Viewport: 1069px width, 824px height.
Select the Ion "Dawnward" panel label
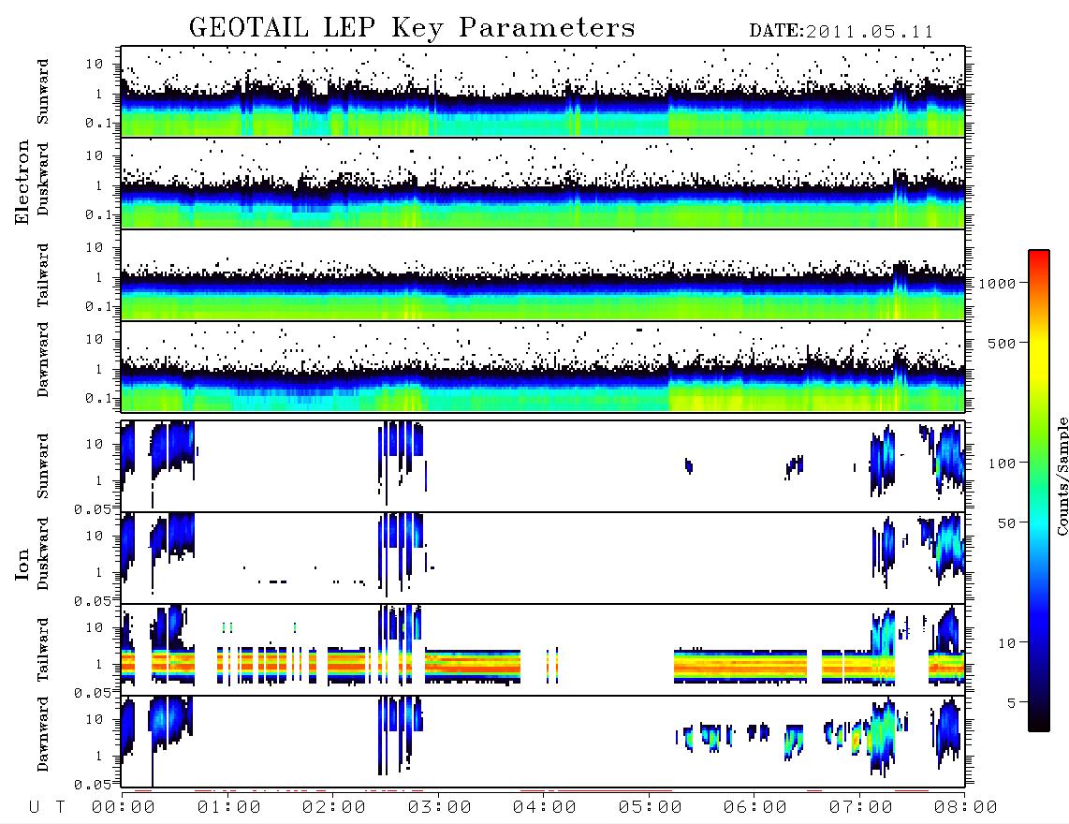point(43,734)
